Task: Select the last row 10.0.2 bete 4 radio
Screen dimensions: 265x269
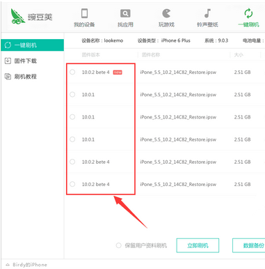Action: (72, 184)
